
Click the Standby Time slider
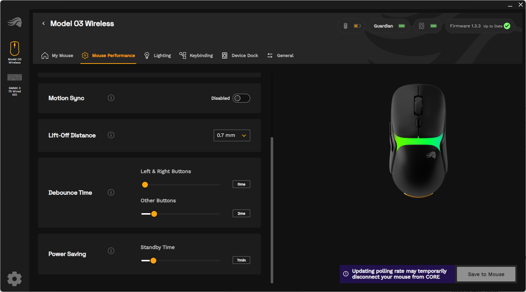[x=181, y=261]
